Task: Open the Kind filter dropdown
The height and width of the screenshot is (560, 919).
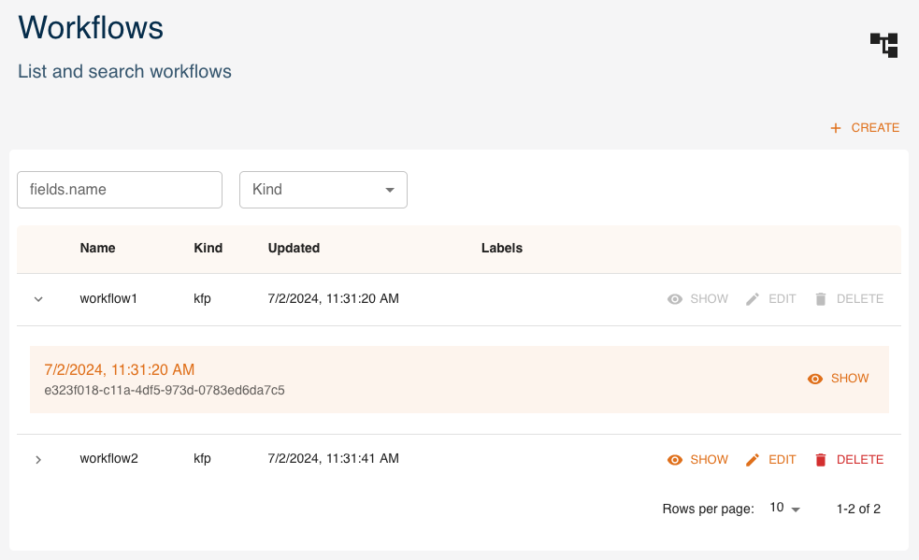Action: point(323,190)
